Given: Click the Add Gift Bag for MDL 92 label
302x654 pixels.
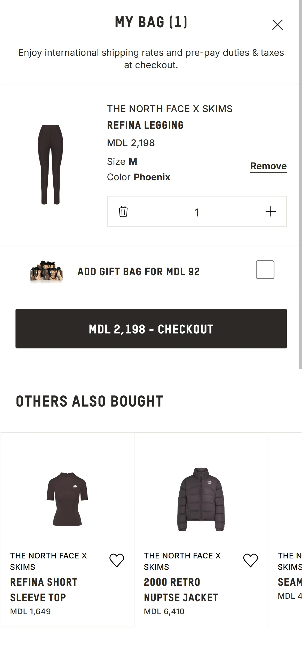Looking at the screenshot, I should pyautogui.click(x=139, y=272).
